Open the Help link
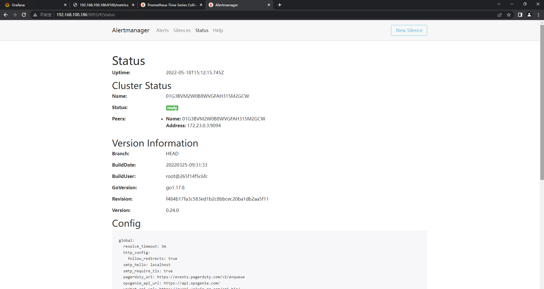Screen dimensions: 544x289 (x=218, y=30)
